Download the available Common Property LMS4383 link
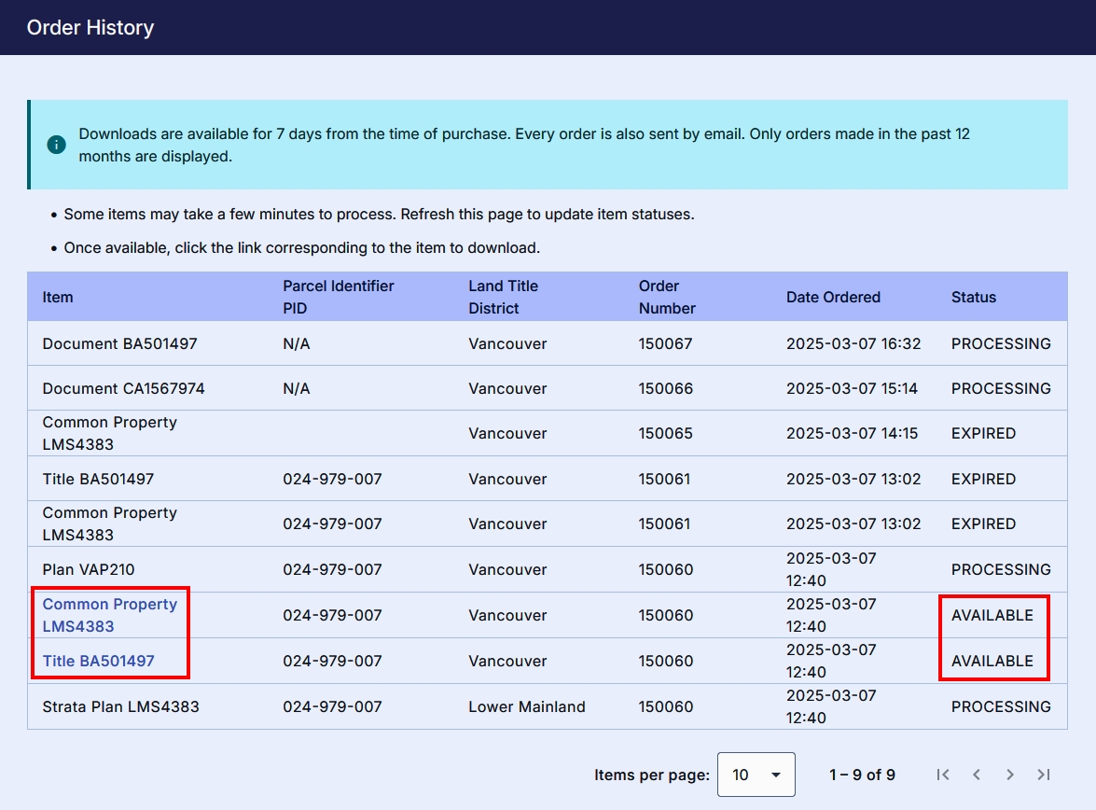 (110, 615)
